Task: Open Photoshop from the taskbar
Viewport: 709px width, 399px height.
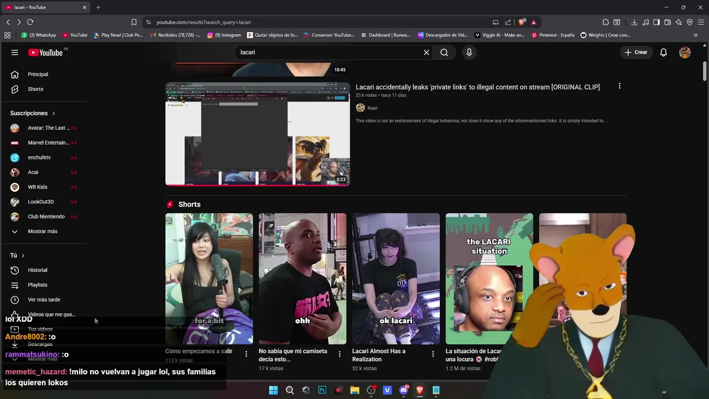Action: click(x=322, y=390)
